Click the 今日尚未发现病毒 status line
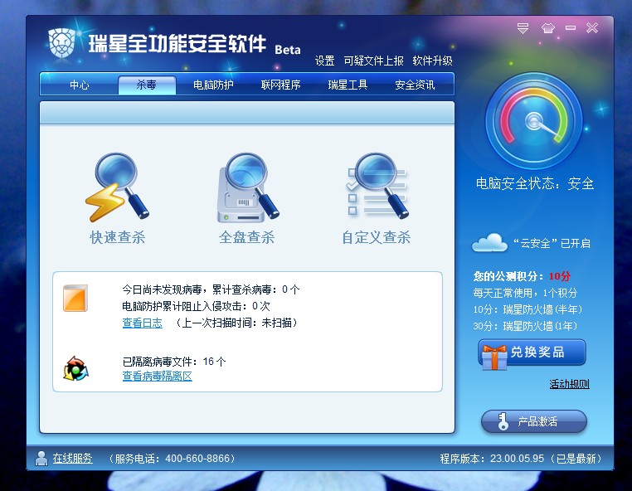 pyautogui.click(x=211, y=289)
